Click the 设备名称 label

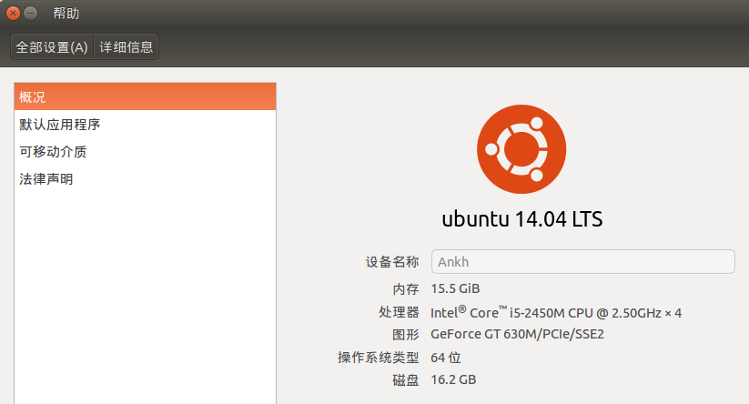392,262
